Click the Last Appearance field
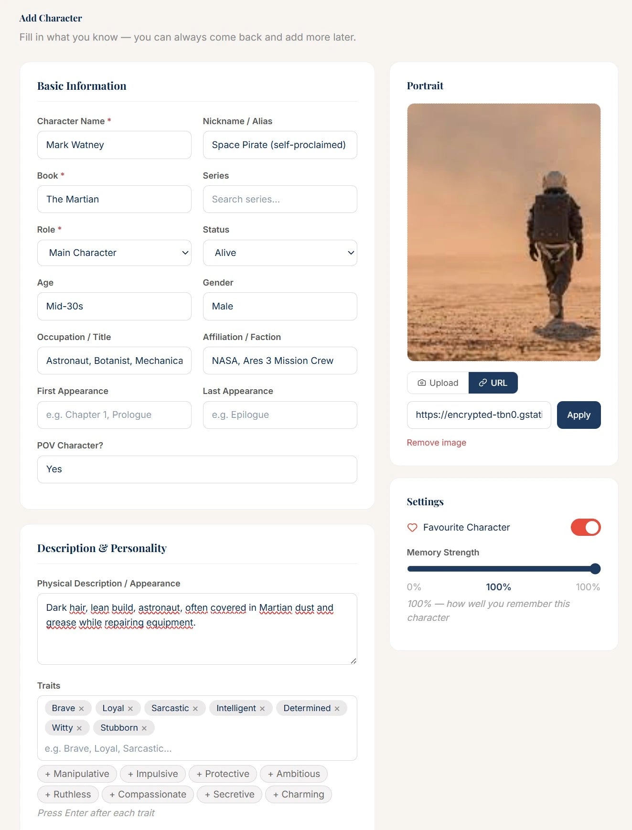Screen dimensions: 632x830 (x=280, y=415)
